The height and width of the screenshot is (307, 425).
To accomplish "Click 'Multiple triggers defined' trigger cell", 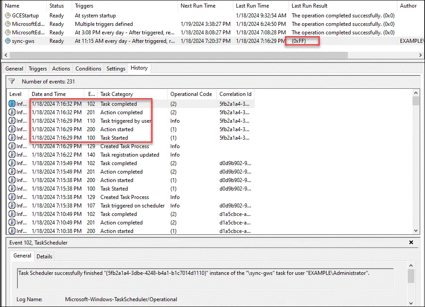I will tap(104, 24).
